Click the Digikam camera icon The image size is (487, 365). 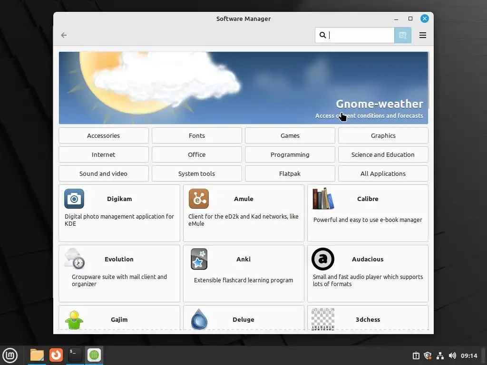[x=74, y=199]
